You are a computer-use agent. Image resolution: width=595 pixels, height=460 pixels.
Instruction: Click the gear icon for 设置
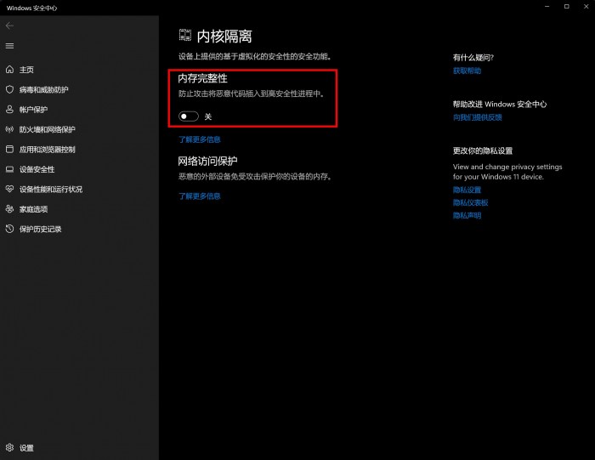(10, 448)
